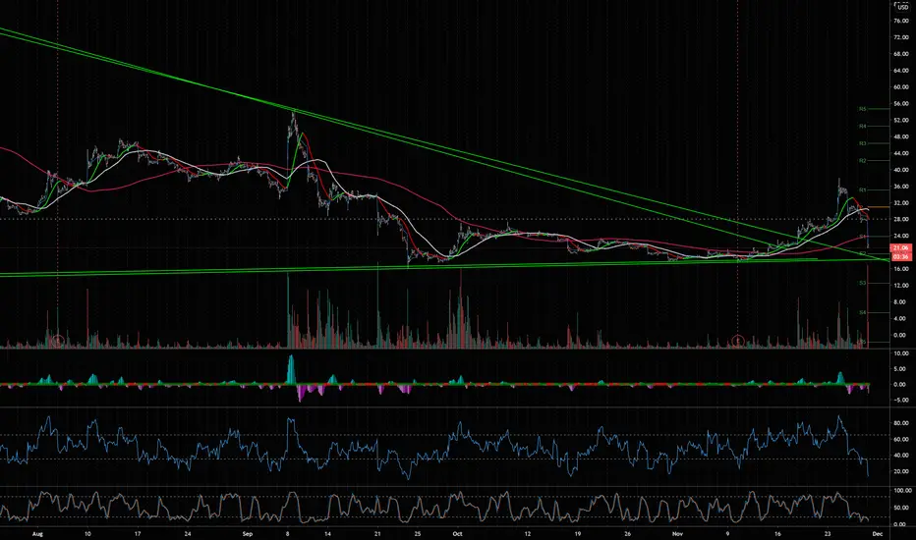
Task: Click the Sep date on time axis
Action: pos(247,534)
